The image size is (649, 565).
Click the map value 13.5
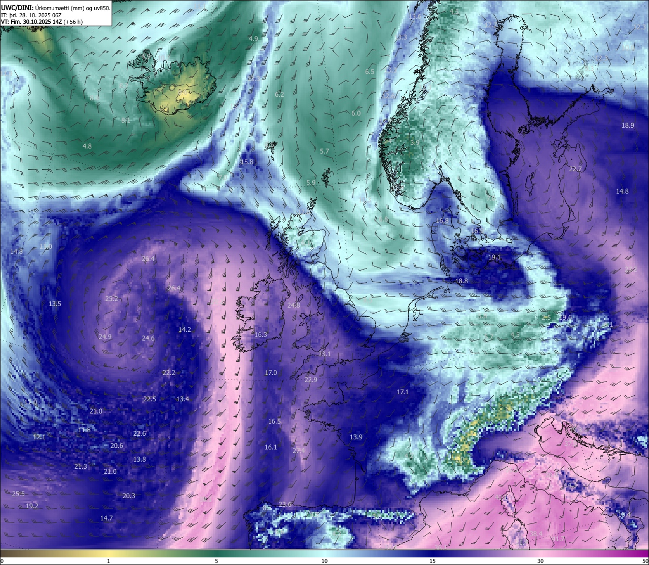coord(55,304)
